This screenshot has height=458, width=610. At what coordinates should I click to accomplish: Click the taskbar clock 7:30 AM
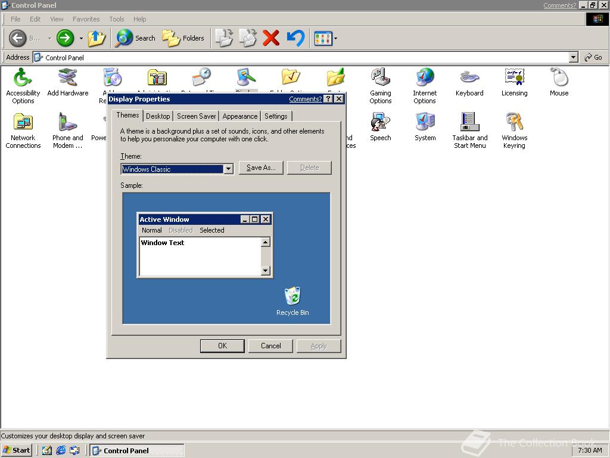coord(590,450)
